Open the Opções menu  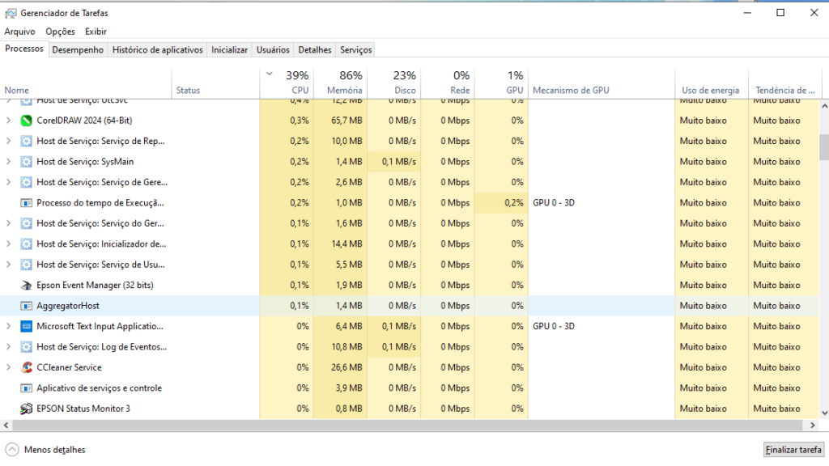coord(60,32)
